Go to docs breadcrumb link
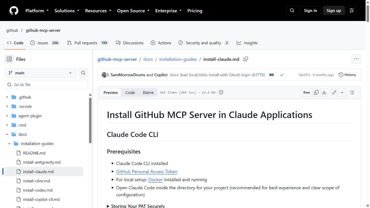370x208 pixels. click(x=148, y=59)
